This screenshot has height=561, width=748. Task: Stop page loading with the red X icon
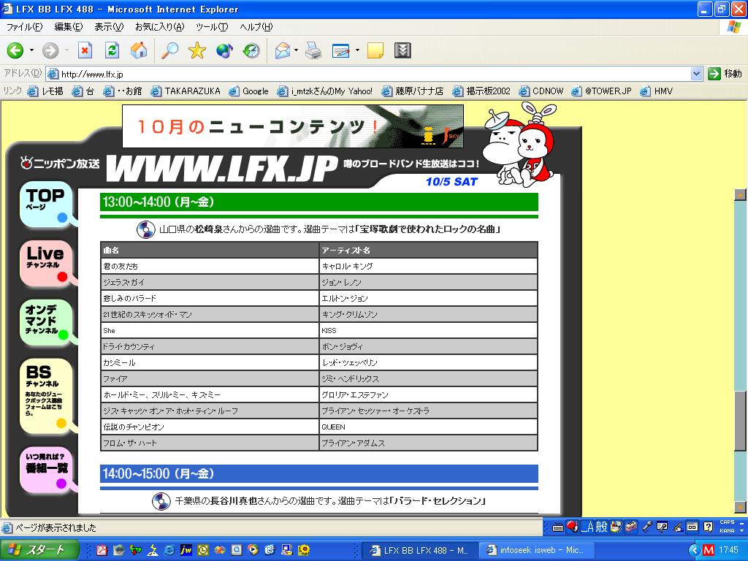85,50
